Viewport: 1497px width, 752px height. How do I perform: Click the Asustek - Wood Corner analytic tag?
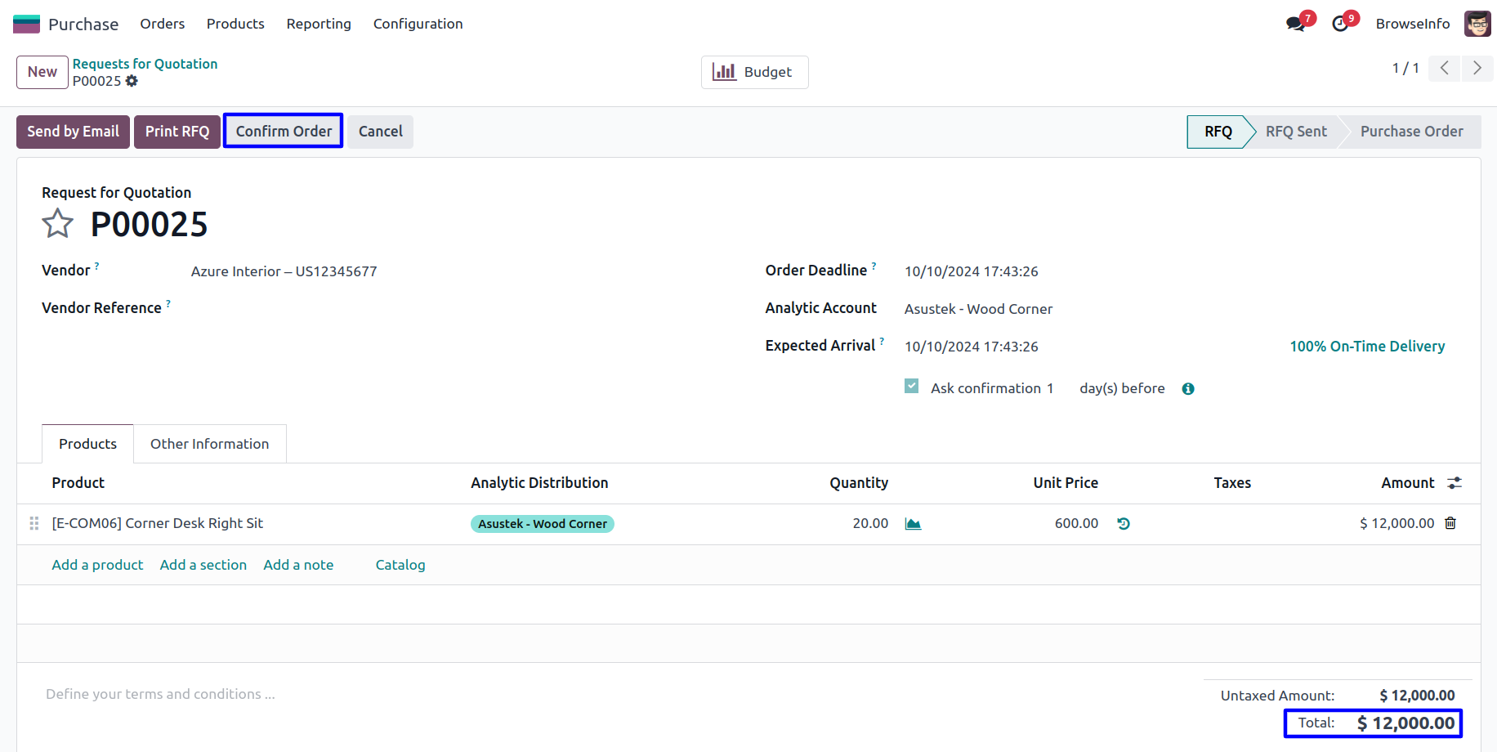pyautogui.click(x=542, y=524)
